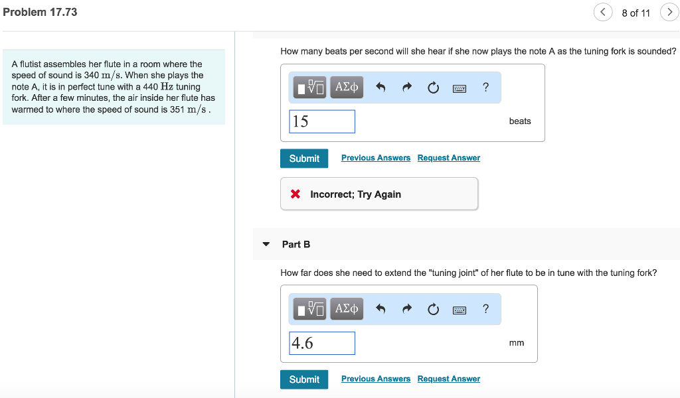The image size is (680, 398).
Task: Click the templates icon in Part B toolbar
Action: click(x=310, y=309)
